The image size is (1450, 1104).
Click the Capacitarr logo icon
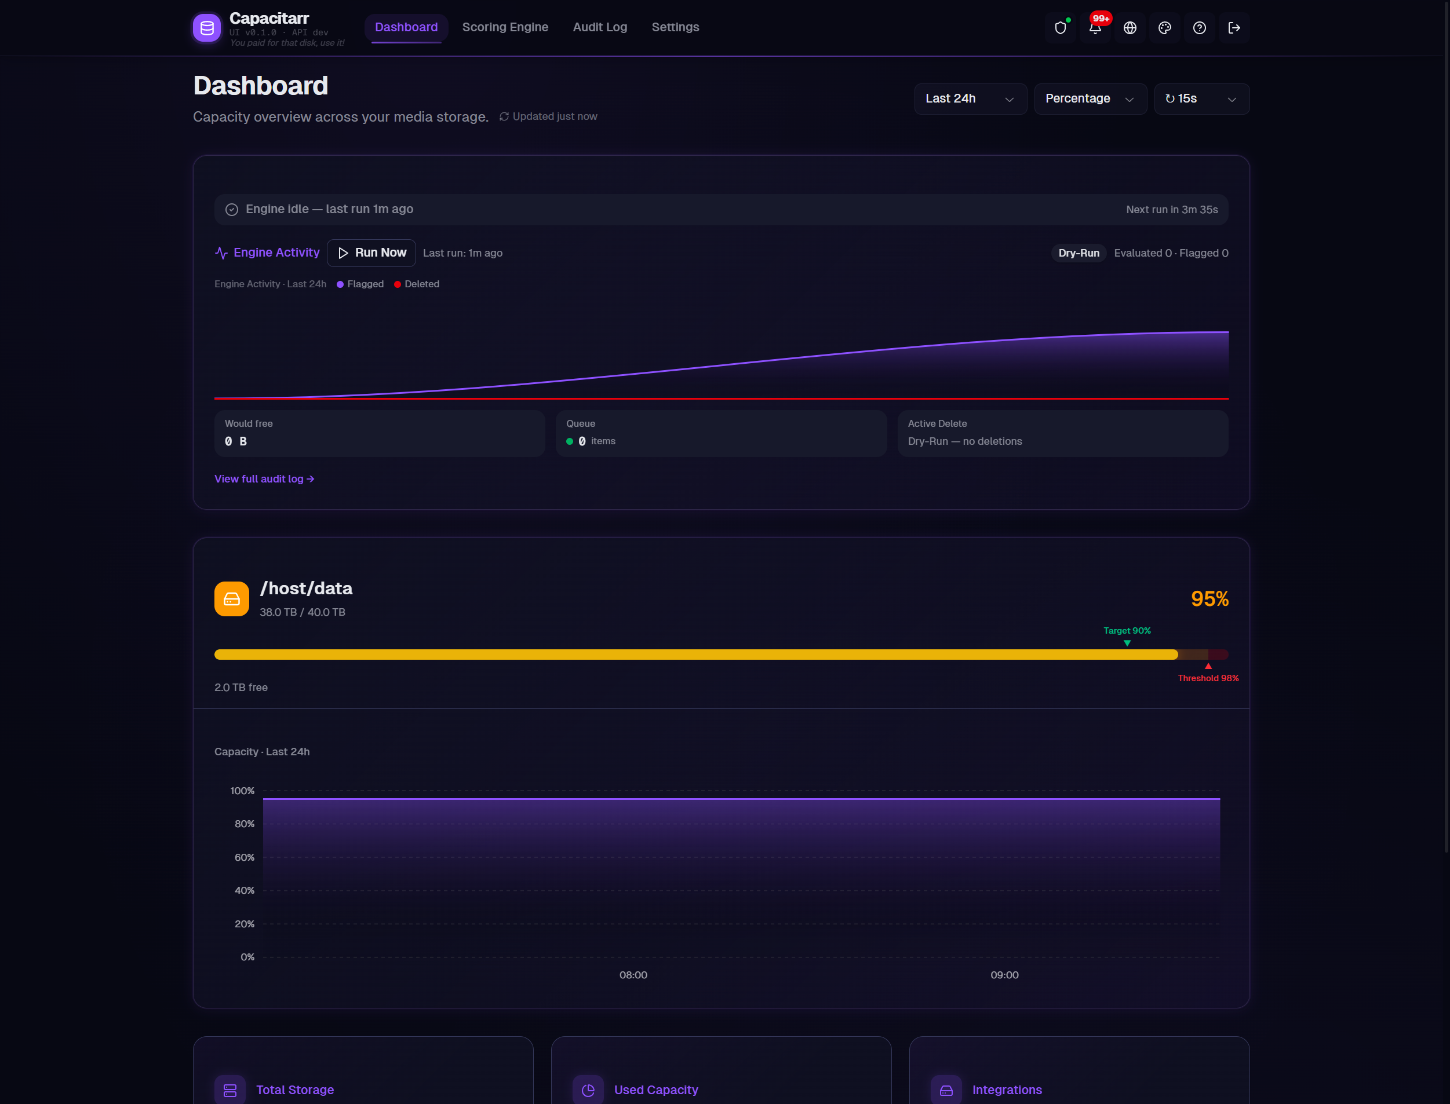click(x=206, y=28)
